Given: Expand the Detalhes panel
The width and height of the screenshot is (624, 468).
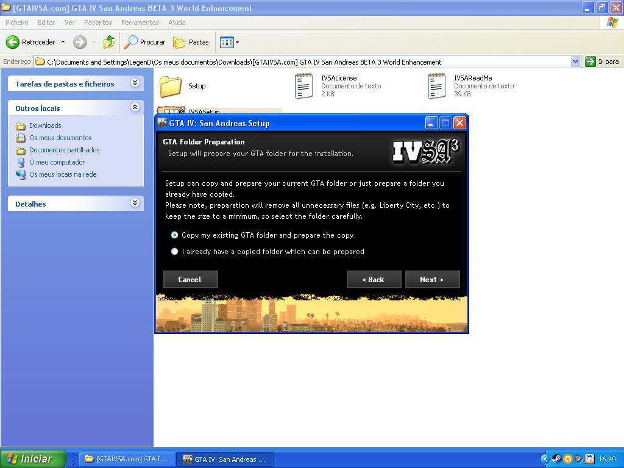Looking at the screenshot, I should coord(135,202).
